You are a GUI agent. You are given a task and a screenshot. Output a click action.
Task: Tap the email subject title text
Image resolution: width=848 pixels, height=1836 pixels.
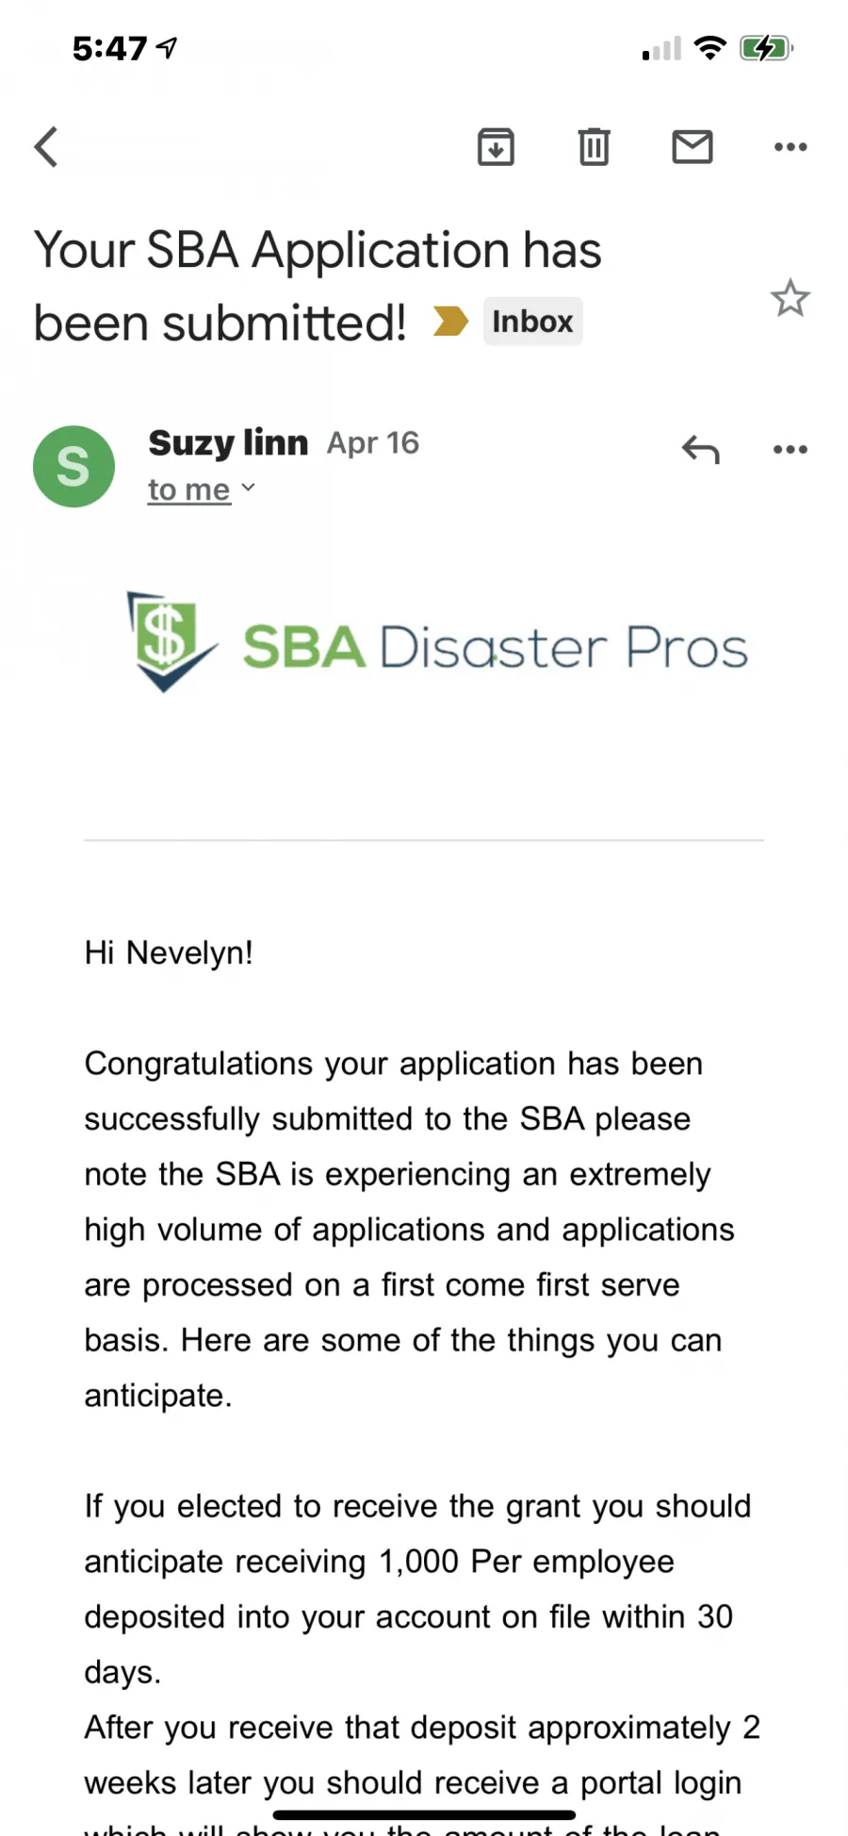(318, 286)
